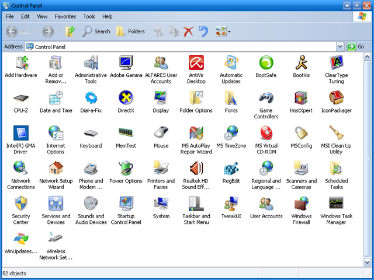The height and width of the screenshot is (280, 374).
Task: Open Mouse settings
Action: click(161, 137)
